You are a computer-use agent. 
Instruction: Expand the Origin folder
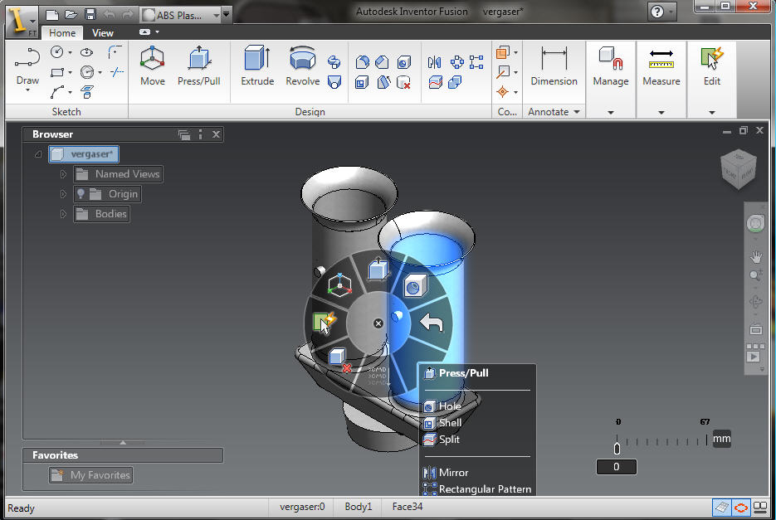tap(63, 194)
